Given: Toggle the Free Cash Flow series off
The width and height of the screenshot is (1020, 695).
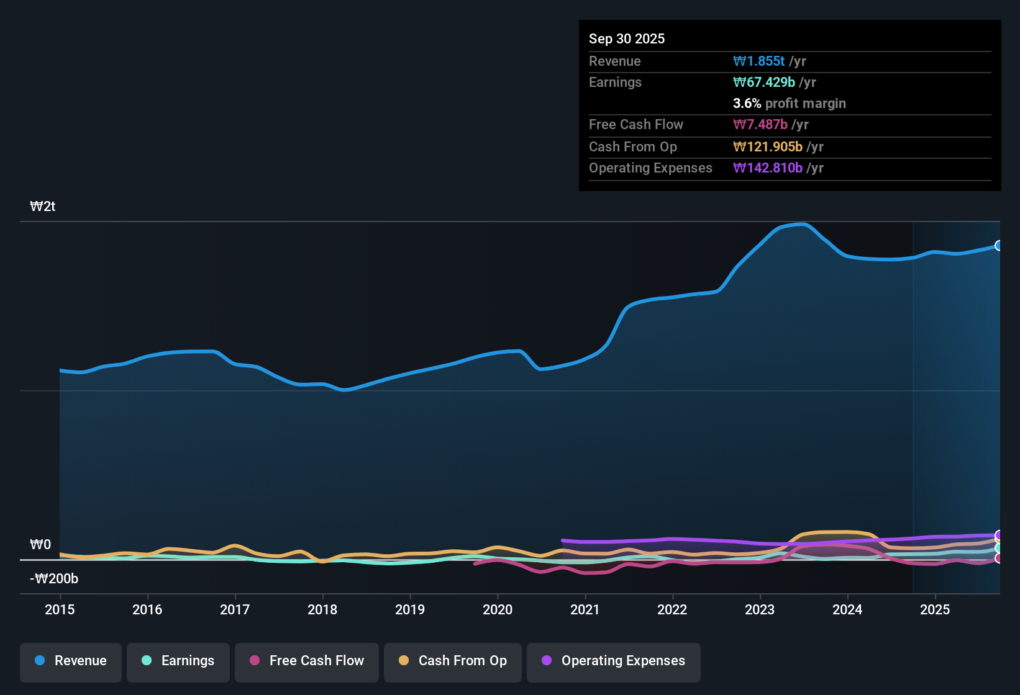Looking at the screenshot, I should tap(306, 661).
